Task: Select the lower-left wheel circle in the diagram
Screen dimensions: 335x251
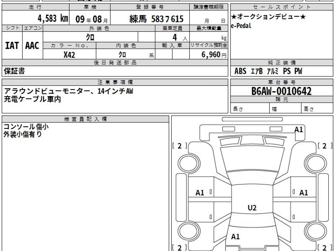Action: [186, 231]
